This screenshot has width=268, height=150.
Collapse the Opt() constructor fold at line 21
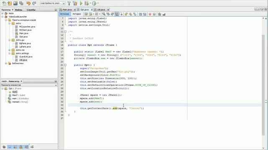(65, 65)
